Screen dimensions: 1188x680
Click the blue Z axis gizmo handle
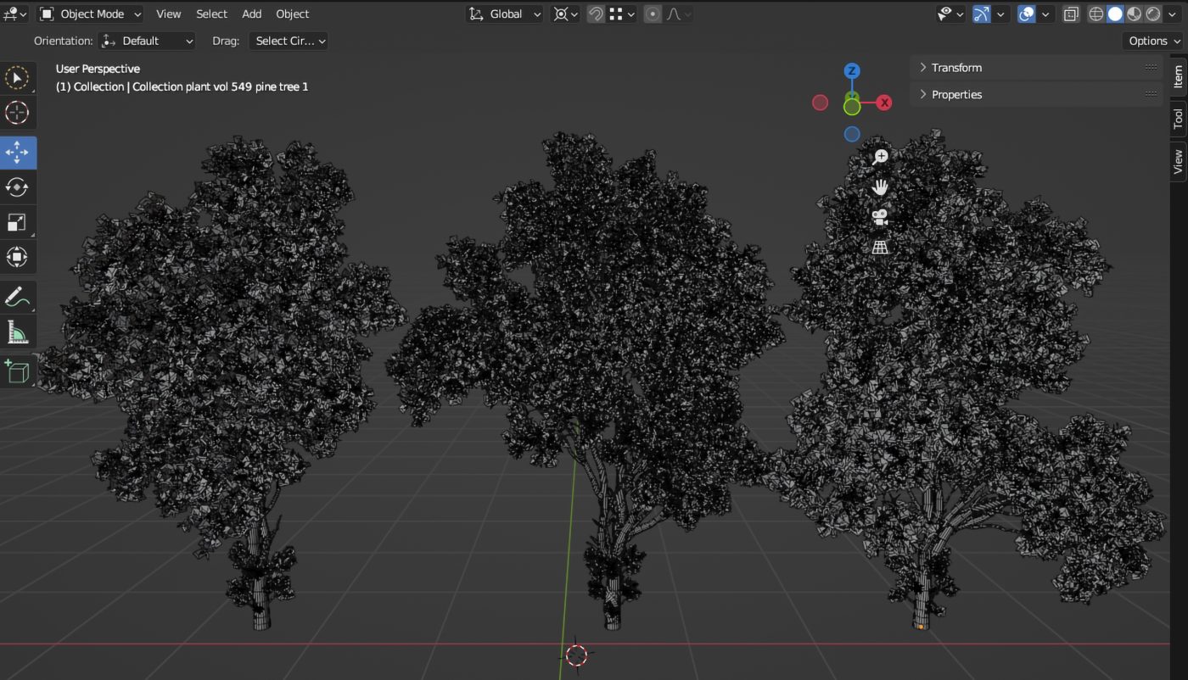pos(852,71)
